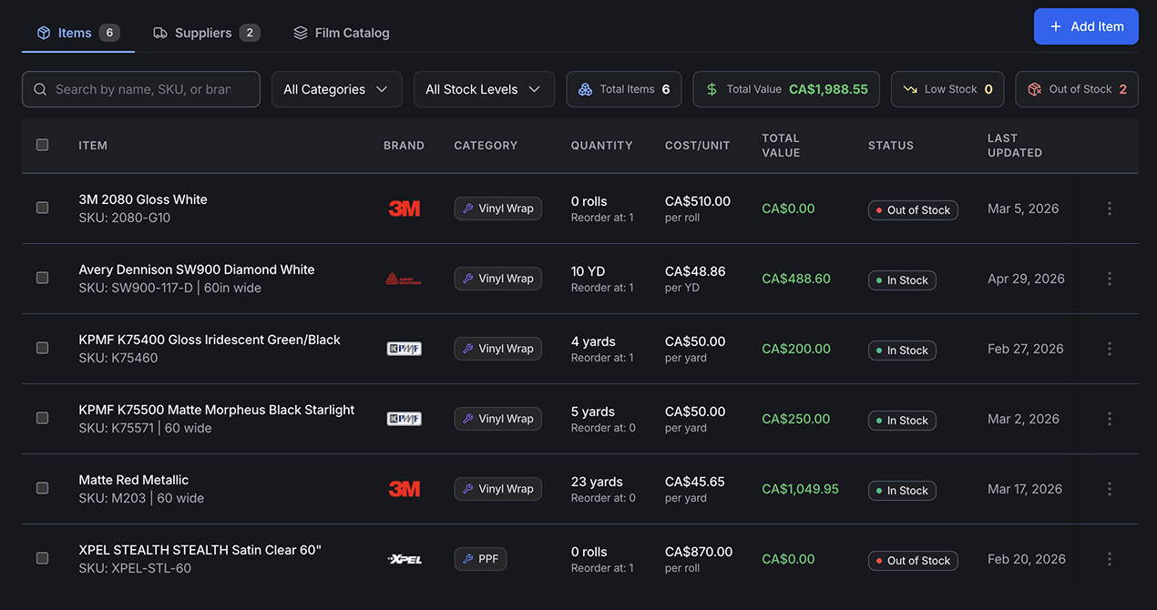Click the magnifier icon in the search box
1157x610 pixels.
[x=40, y=89]
